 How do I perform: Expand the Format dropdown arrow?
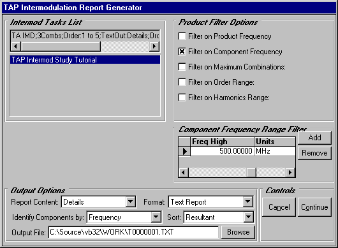(248, 201)
